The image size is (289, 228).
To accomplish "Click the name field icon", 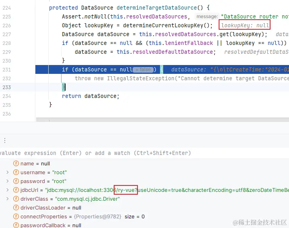I will tap(16, 163).
